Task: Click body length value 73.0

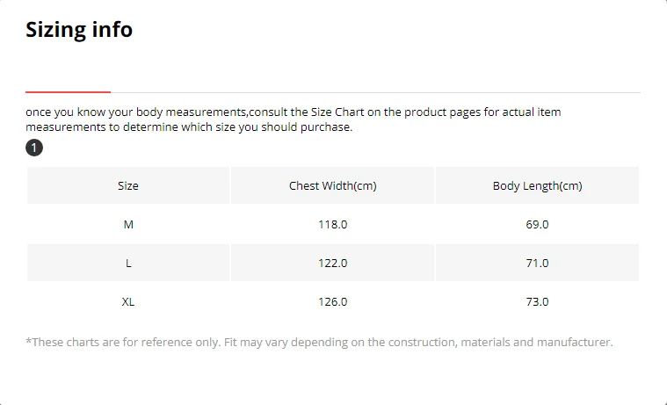Action: click(x=537, y=301)
